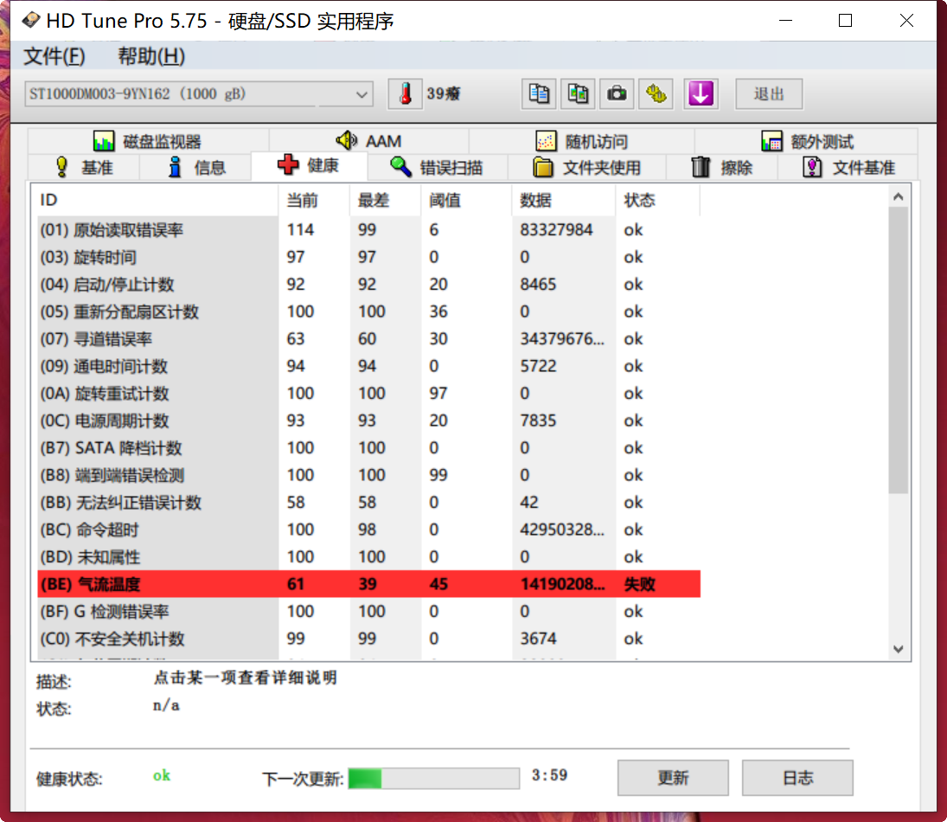947x822 pixels.
Task: Maximize the HD Tune Pro window
Action: [846, 21]
